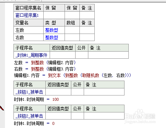Click the 取随机数 function in the code
166x128 pixels.
90,75
